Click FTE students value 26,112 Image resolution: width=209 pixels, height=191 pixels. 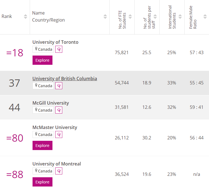[122, 138]
